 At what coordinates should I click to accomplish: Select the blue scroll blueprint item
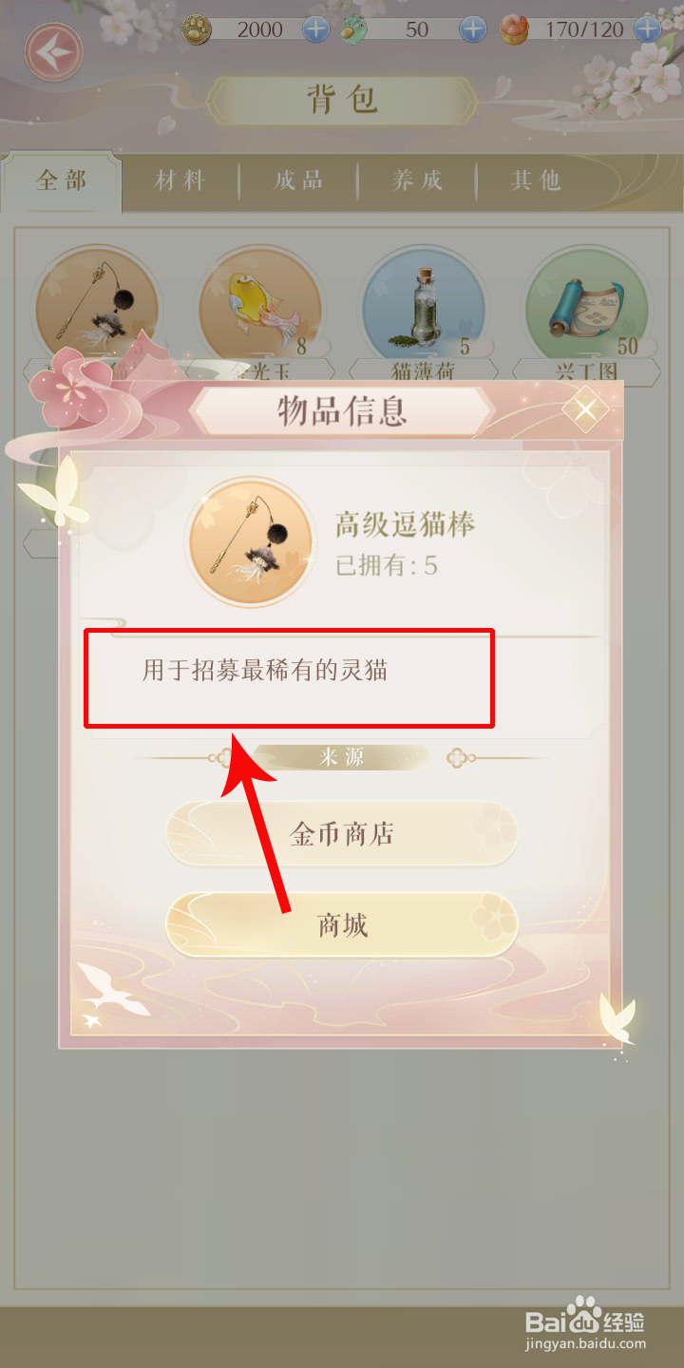587,306
